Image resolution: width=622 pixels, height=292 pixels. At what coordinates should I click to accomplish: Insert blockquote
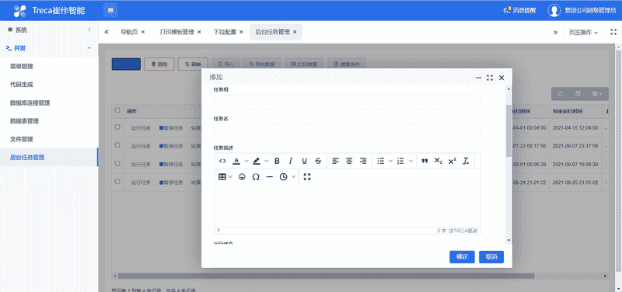(425, 161)
